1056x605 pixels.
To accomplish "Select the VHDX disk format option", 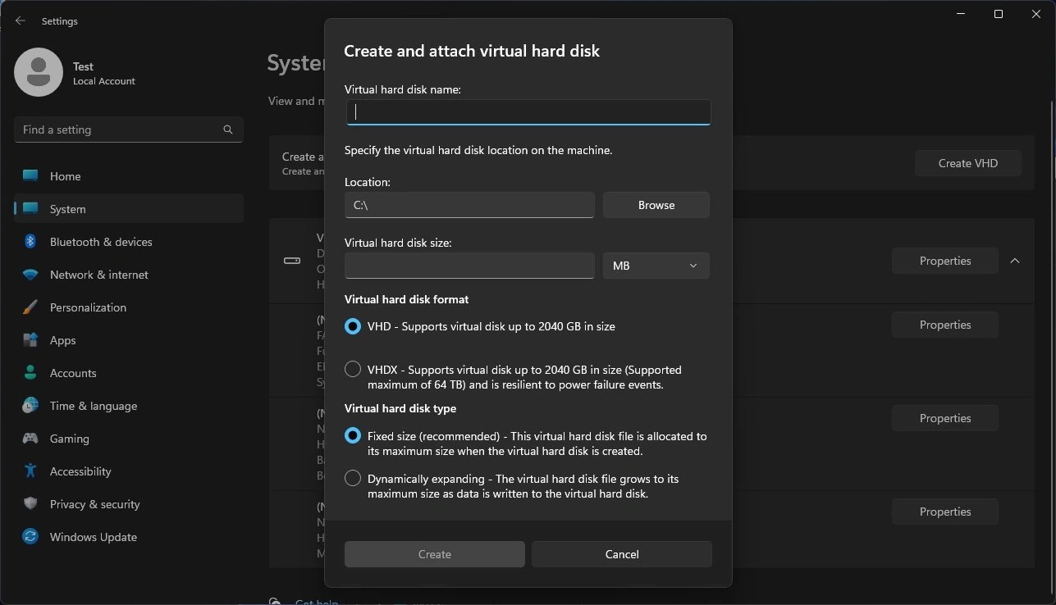I will tap(352, 368).
